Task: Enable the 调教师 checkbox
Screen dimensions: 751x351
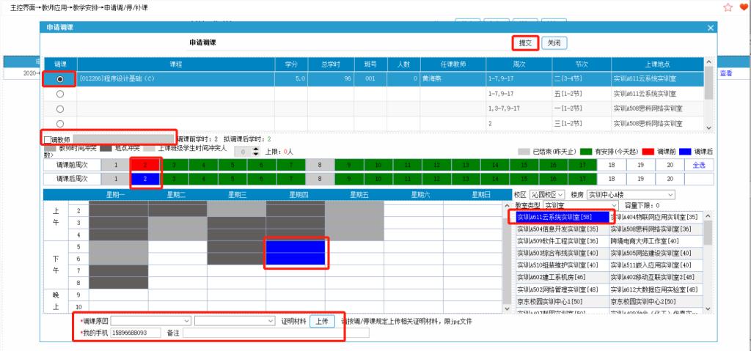Action: 48,138
